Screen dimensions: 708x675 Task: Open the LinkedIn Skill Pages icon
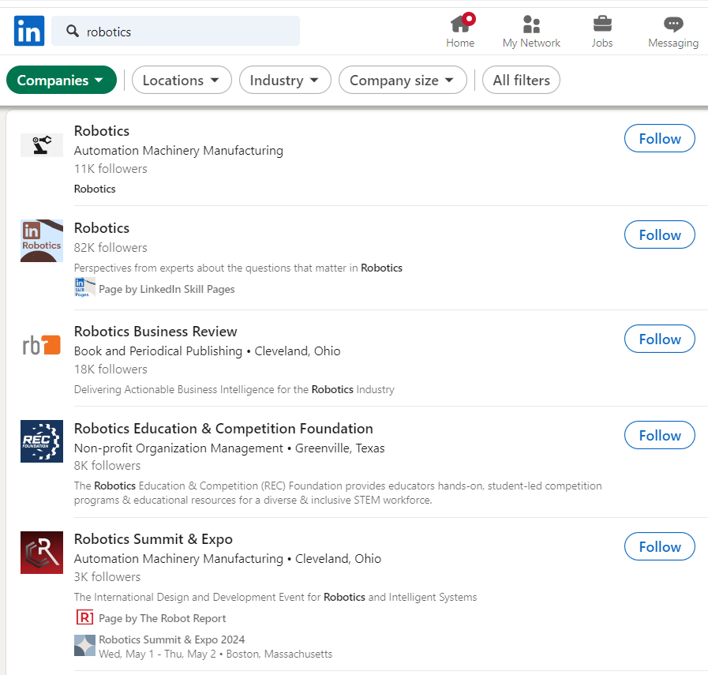tap(84, 287)
